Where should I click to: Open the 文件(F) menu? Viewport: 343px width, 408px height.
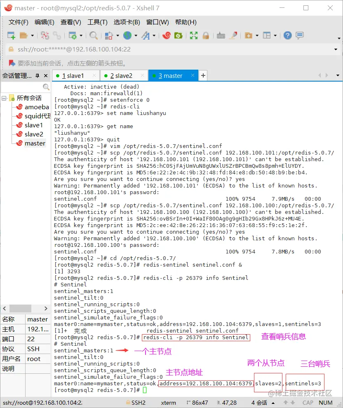18,22
